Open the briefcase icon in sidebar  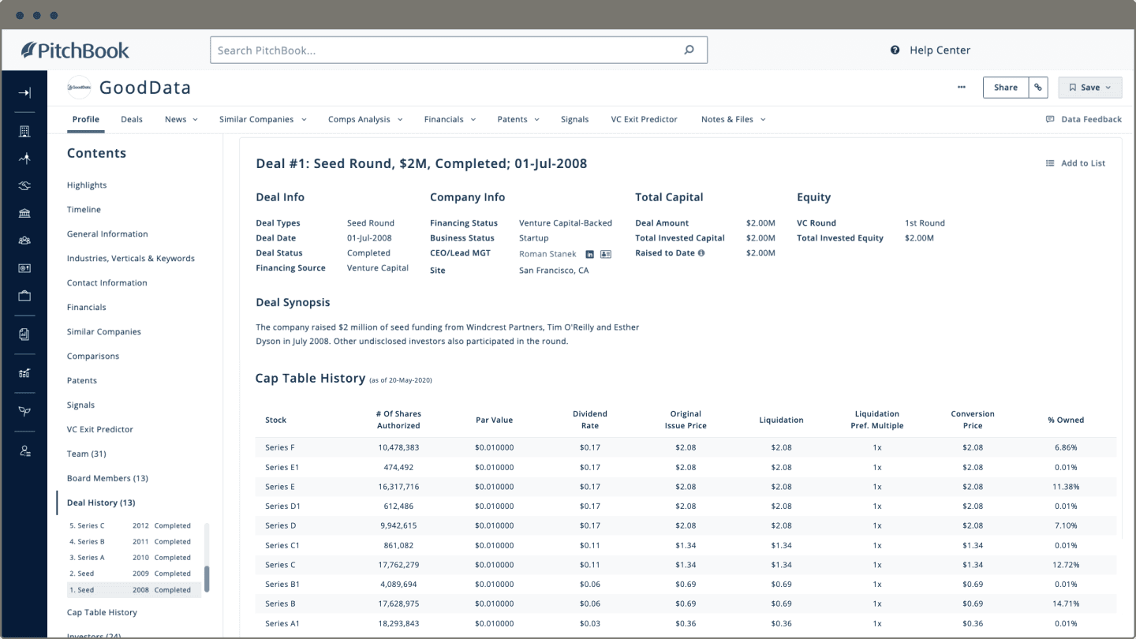click(x=24, y=296)
